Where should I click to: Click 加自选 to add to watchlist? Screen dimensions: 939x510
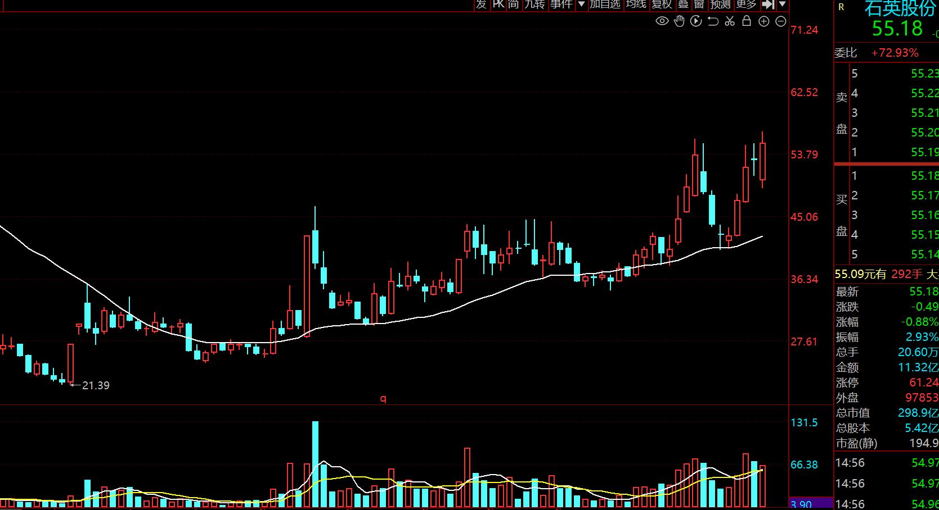(605, 4)
